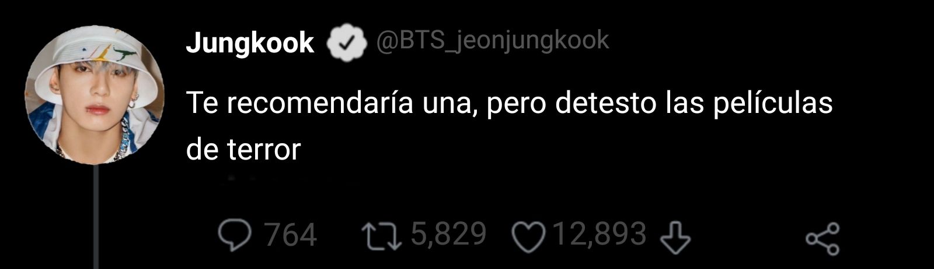Open the share icon
Screen dimensions: 934x269
[823, 239]
